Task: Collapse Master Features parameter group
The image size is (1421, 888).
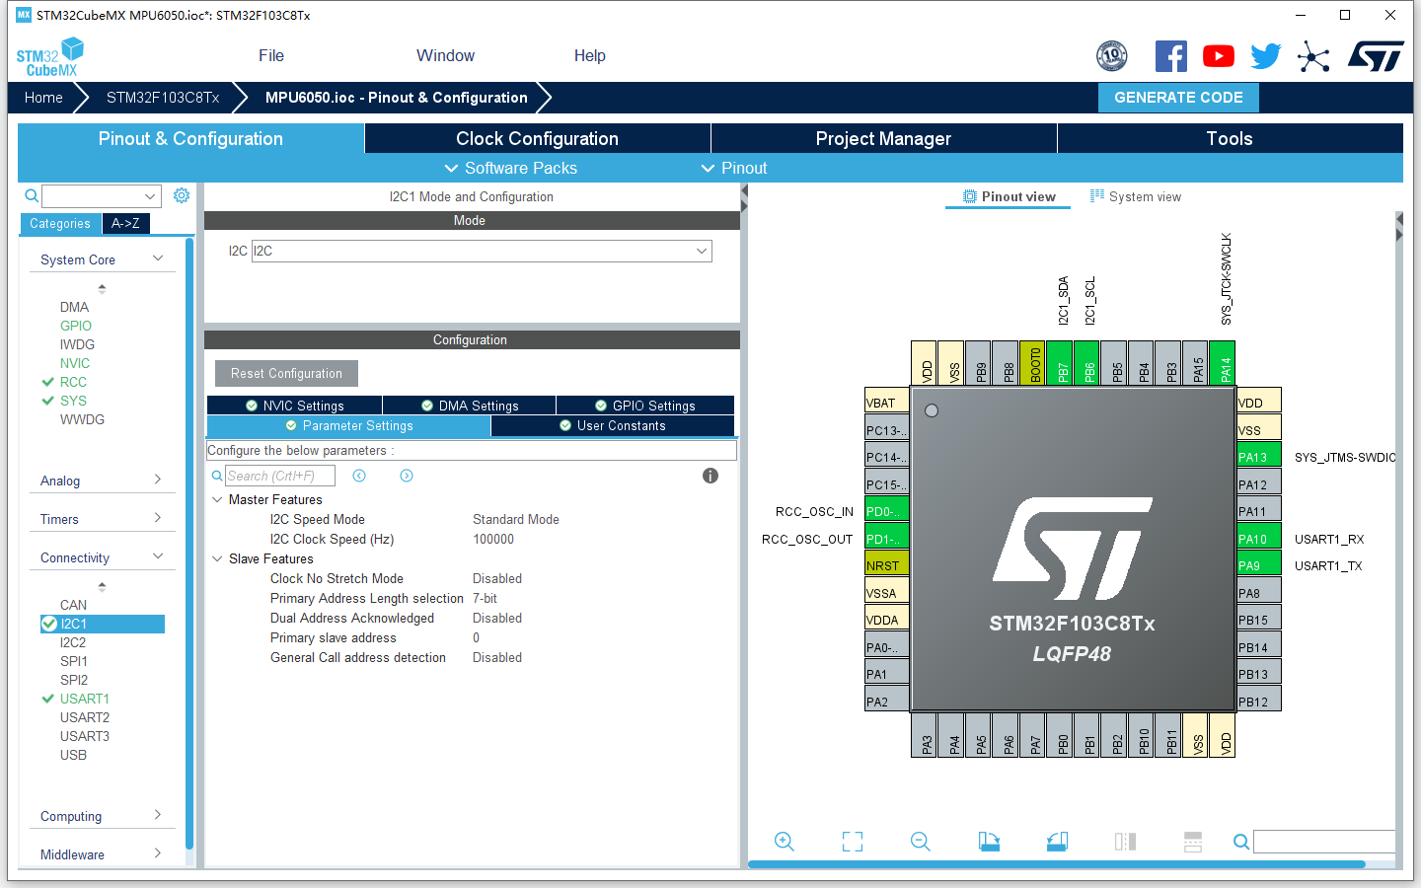Action: 217,499
